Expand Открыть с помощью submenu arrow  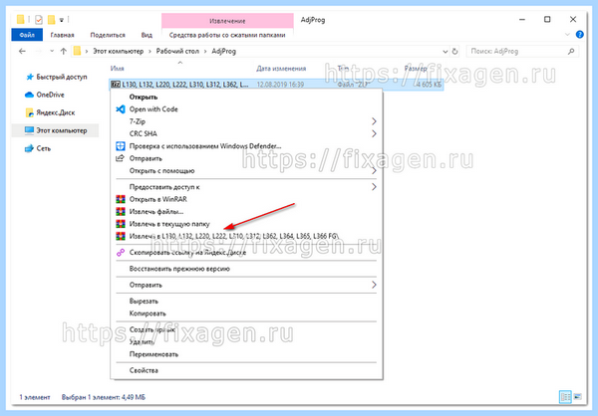(x=374, y=170)
